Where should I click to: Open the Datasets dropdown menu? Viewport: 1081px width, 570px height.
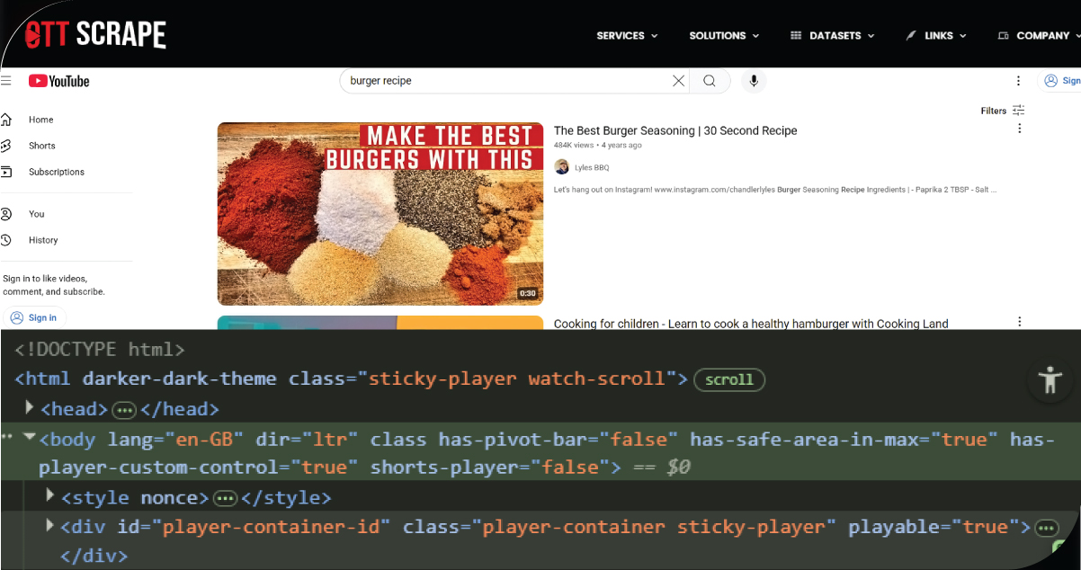coord(832,36)
